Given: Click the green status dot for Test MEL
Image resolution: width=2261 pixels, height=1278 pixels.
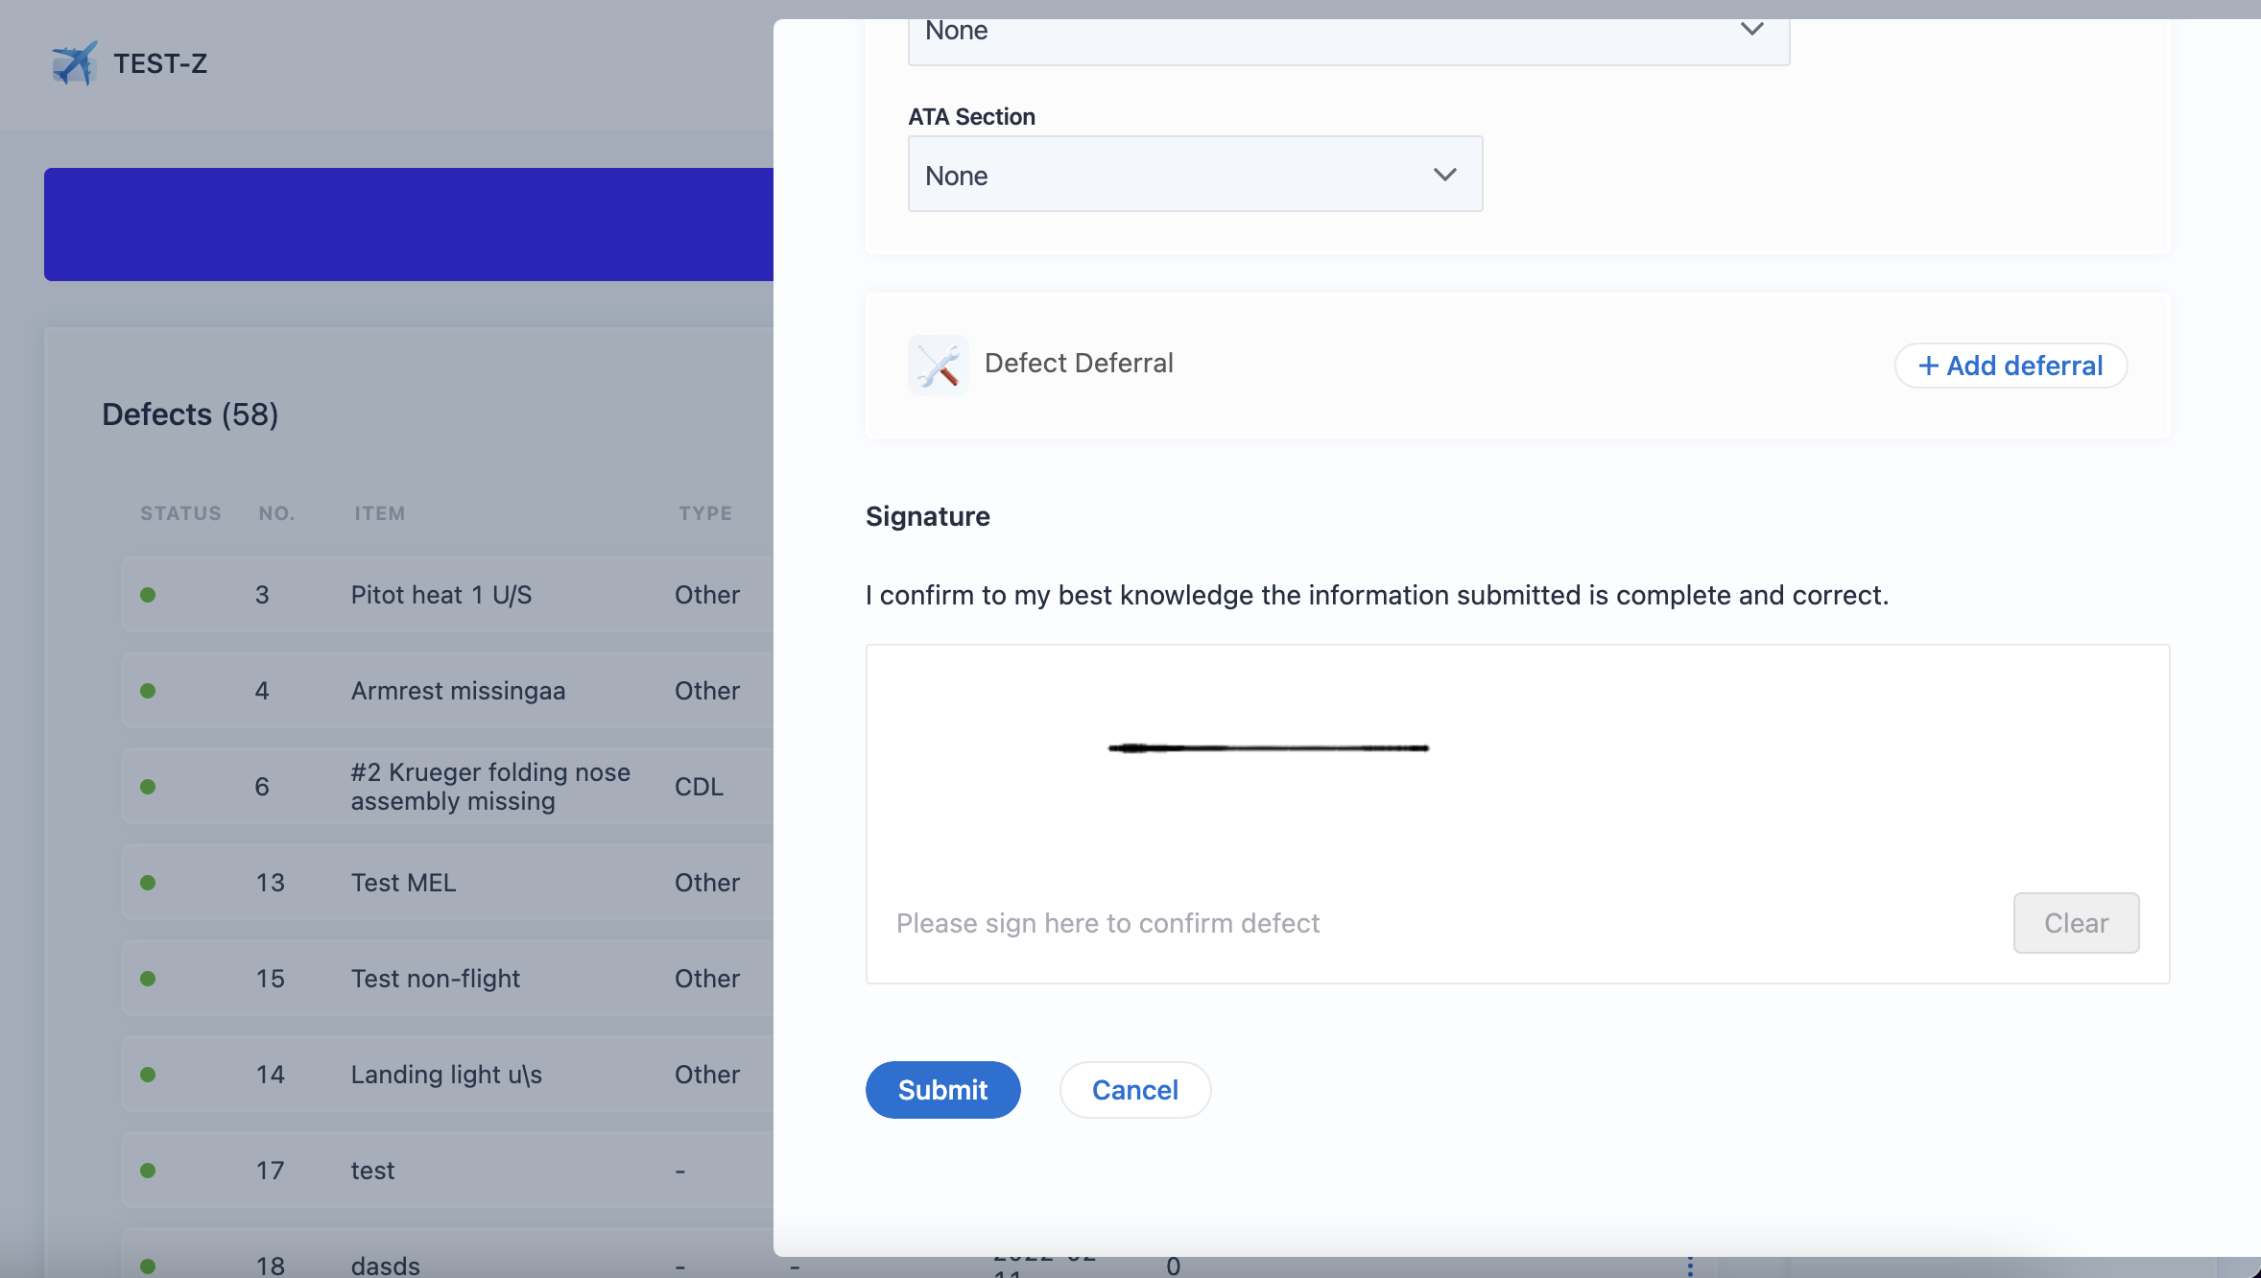Looking at the screenshot, I should pyautogui.click(x=148, y=883).
